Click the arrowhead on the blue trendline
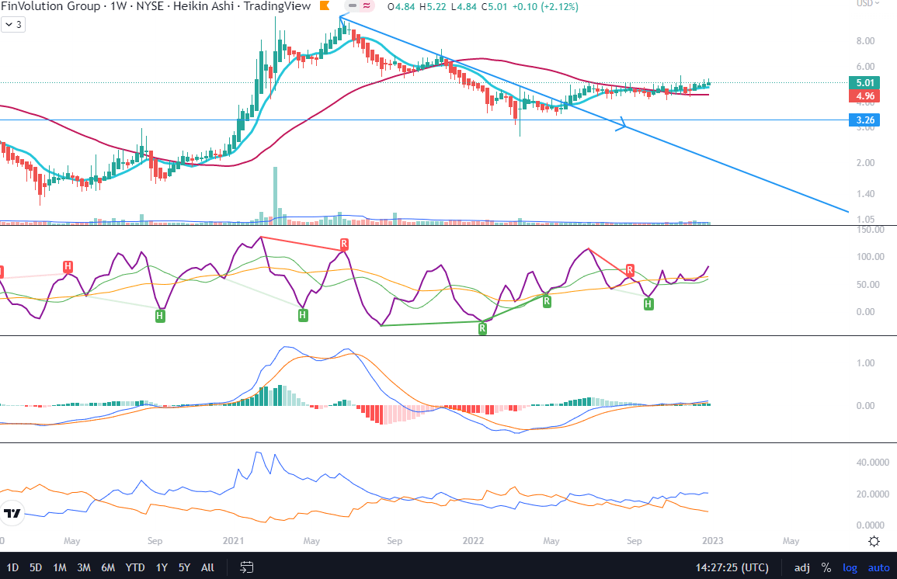 (622, 123)
